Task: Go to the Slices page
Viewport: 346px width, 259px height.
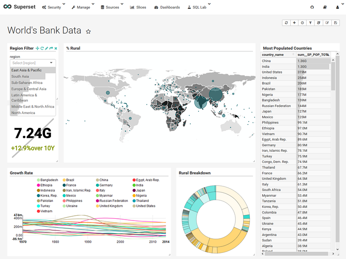Action: click(138, 7)
